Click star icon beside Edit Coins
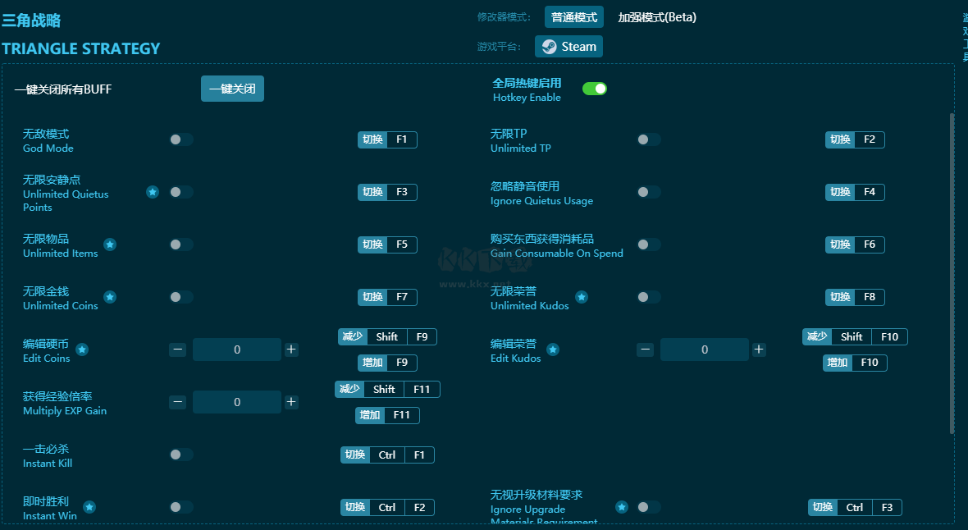968x530 pixels. [x=82, y=350]
